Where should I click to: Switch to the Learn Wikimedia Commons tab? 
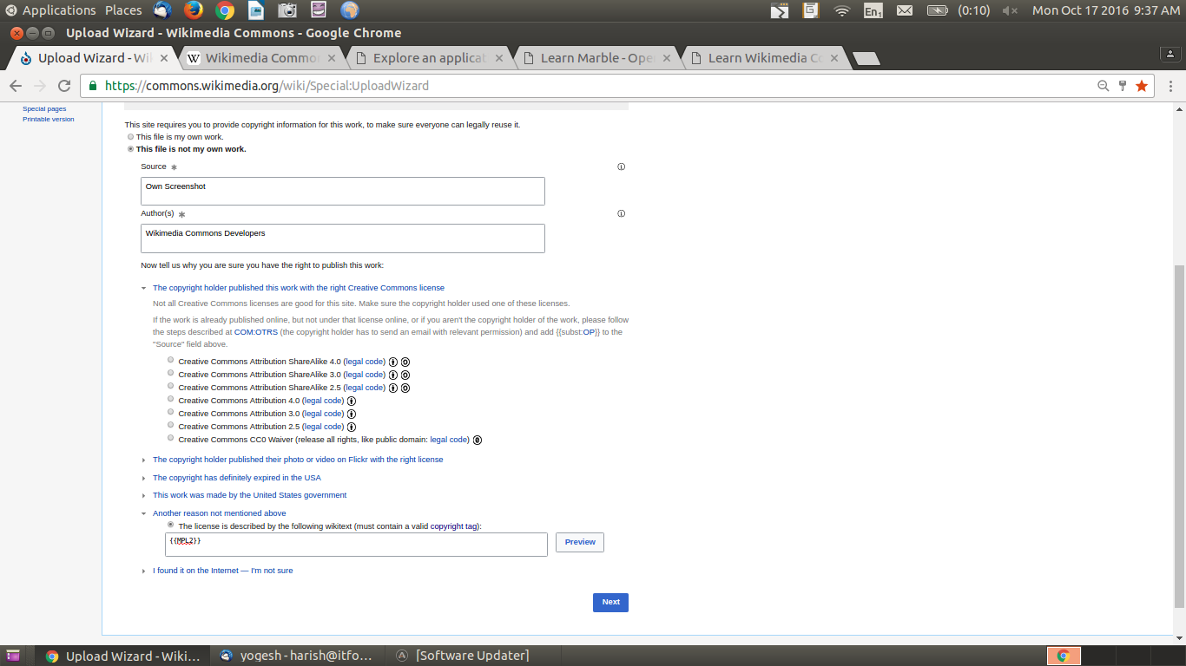(x=763, y=58)
